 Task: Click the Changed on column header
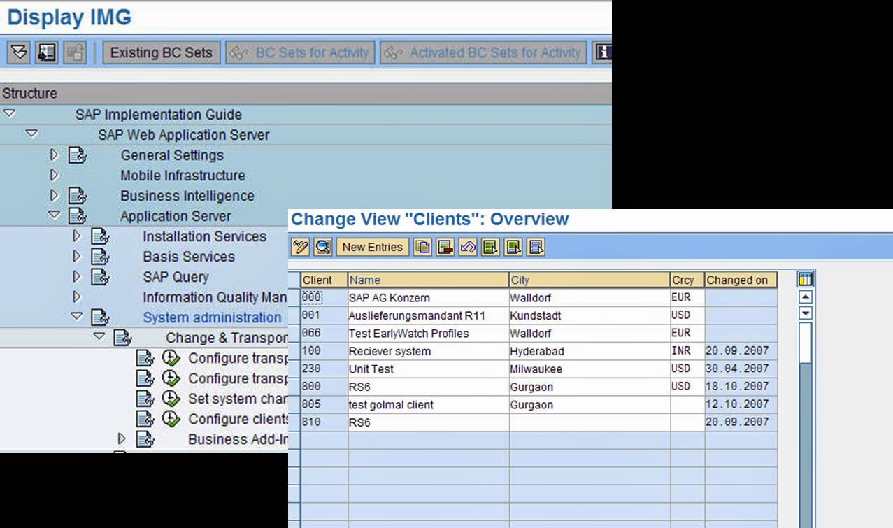coord(738,280)
